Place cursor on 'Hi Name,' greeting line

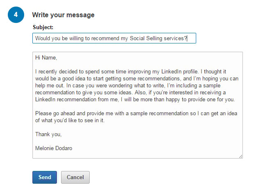pyautogui.click(x=46, y=57)
